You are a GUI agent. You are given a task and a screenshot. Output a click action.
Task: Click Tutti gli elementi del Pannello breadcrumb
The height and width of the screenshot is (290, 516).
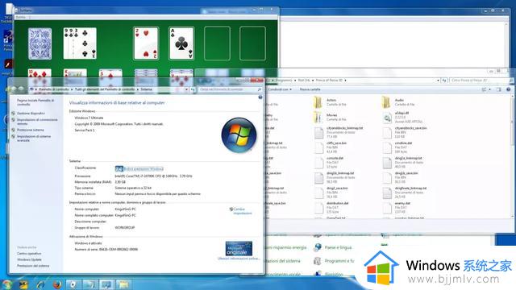(105, 89)
